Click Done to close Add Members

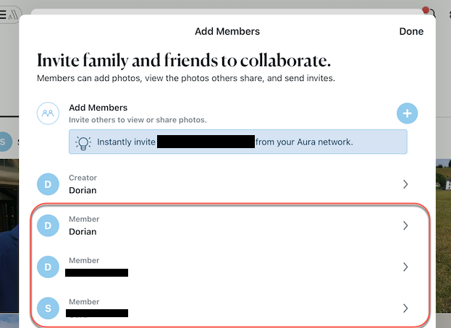411,32
